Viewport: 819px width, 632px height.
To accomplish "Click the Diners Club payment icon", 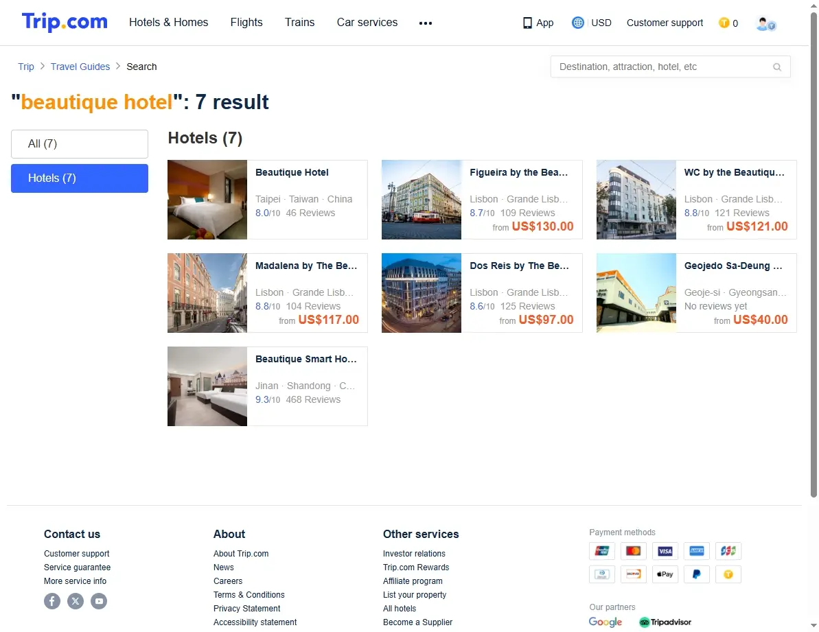I will point(601,574).
